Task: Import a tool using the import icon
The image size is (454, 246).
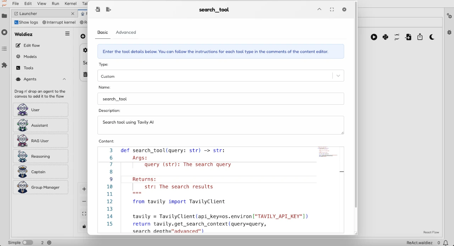Action: (98, 10)
